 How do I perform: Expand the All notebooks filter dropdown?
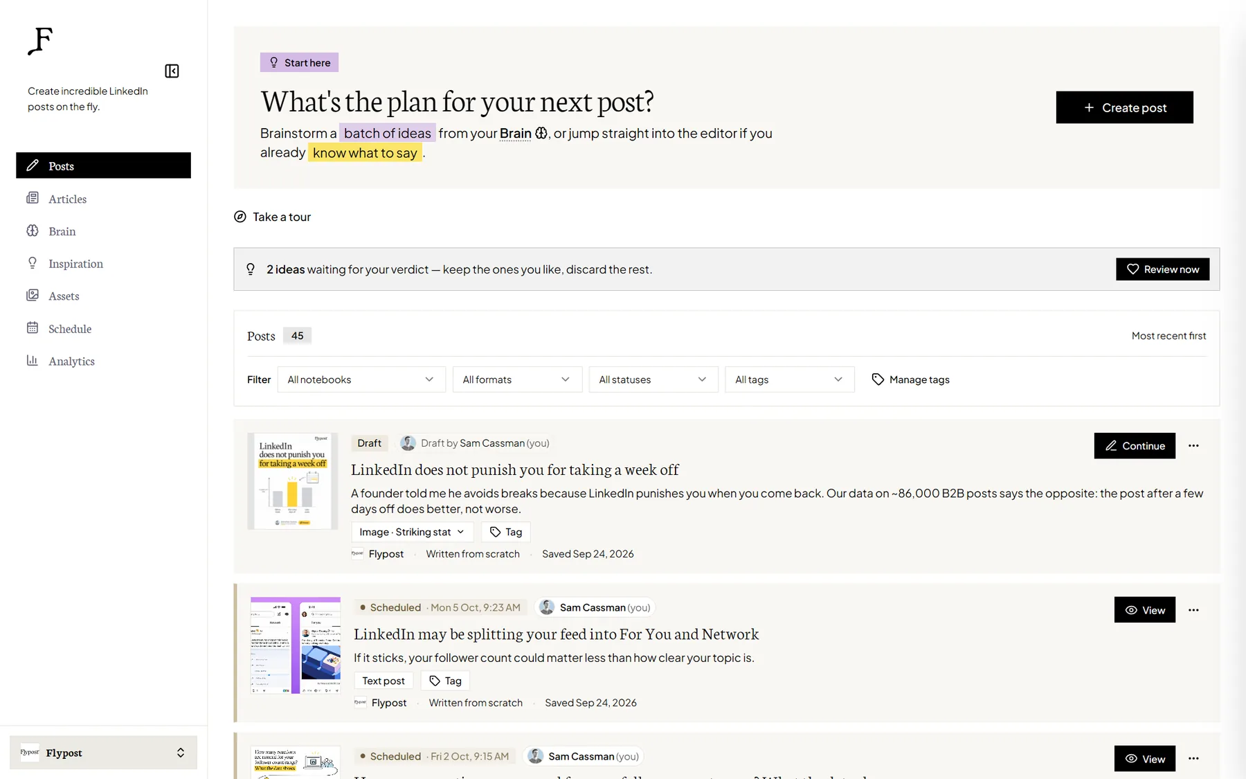pos(361,379)
